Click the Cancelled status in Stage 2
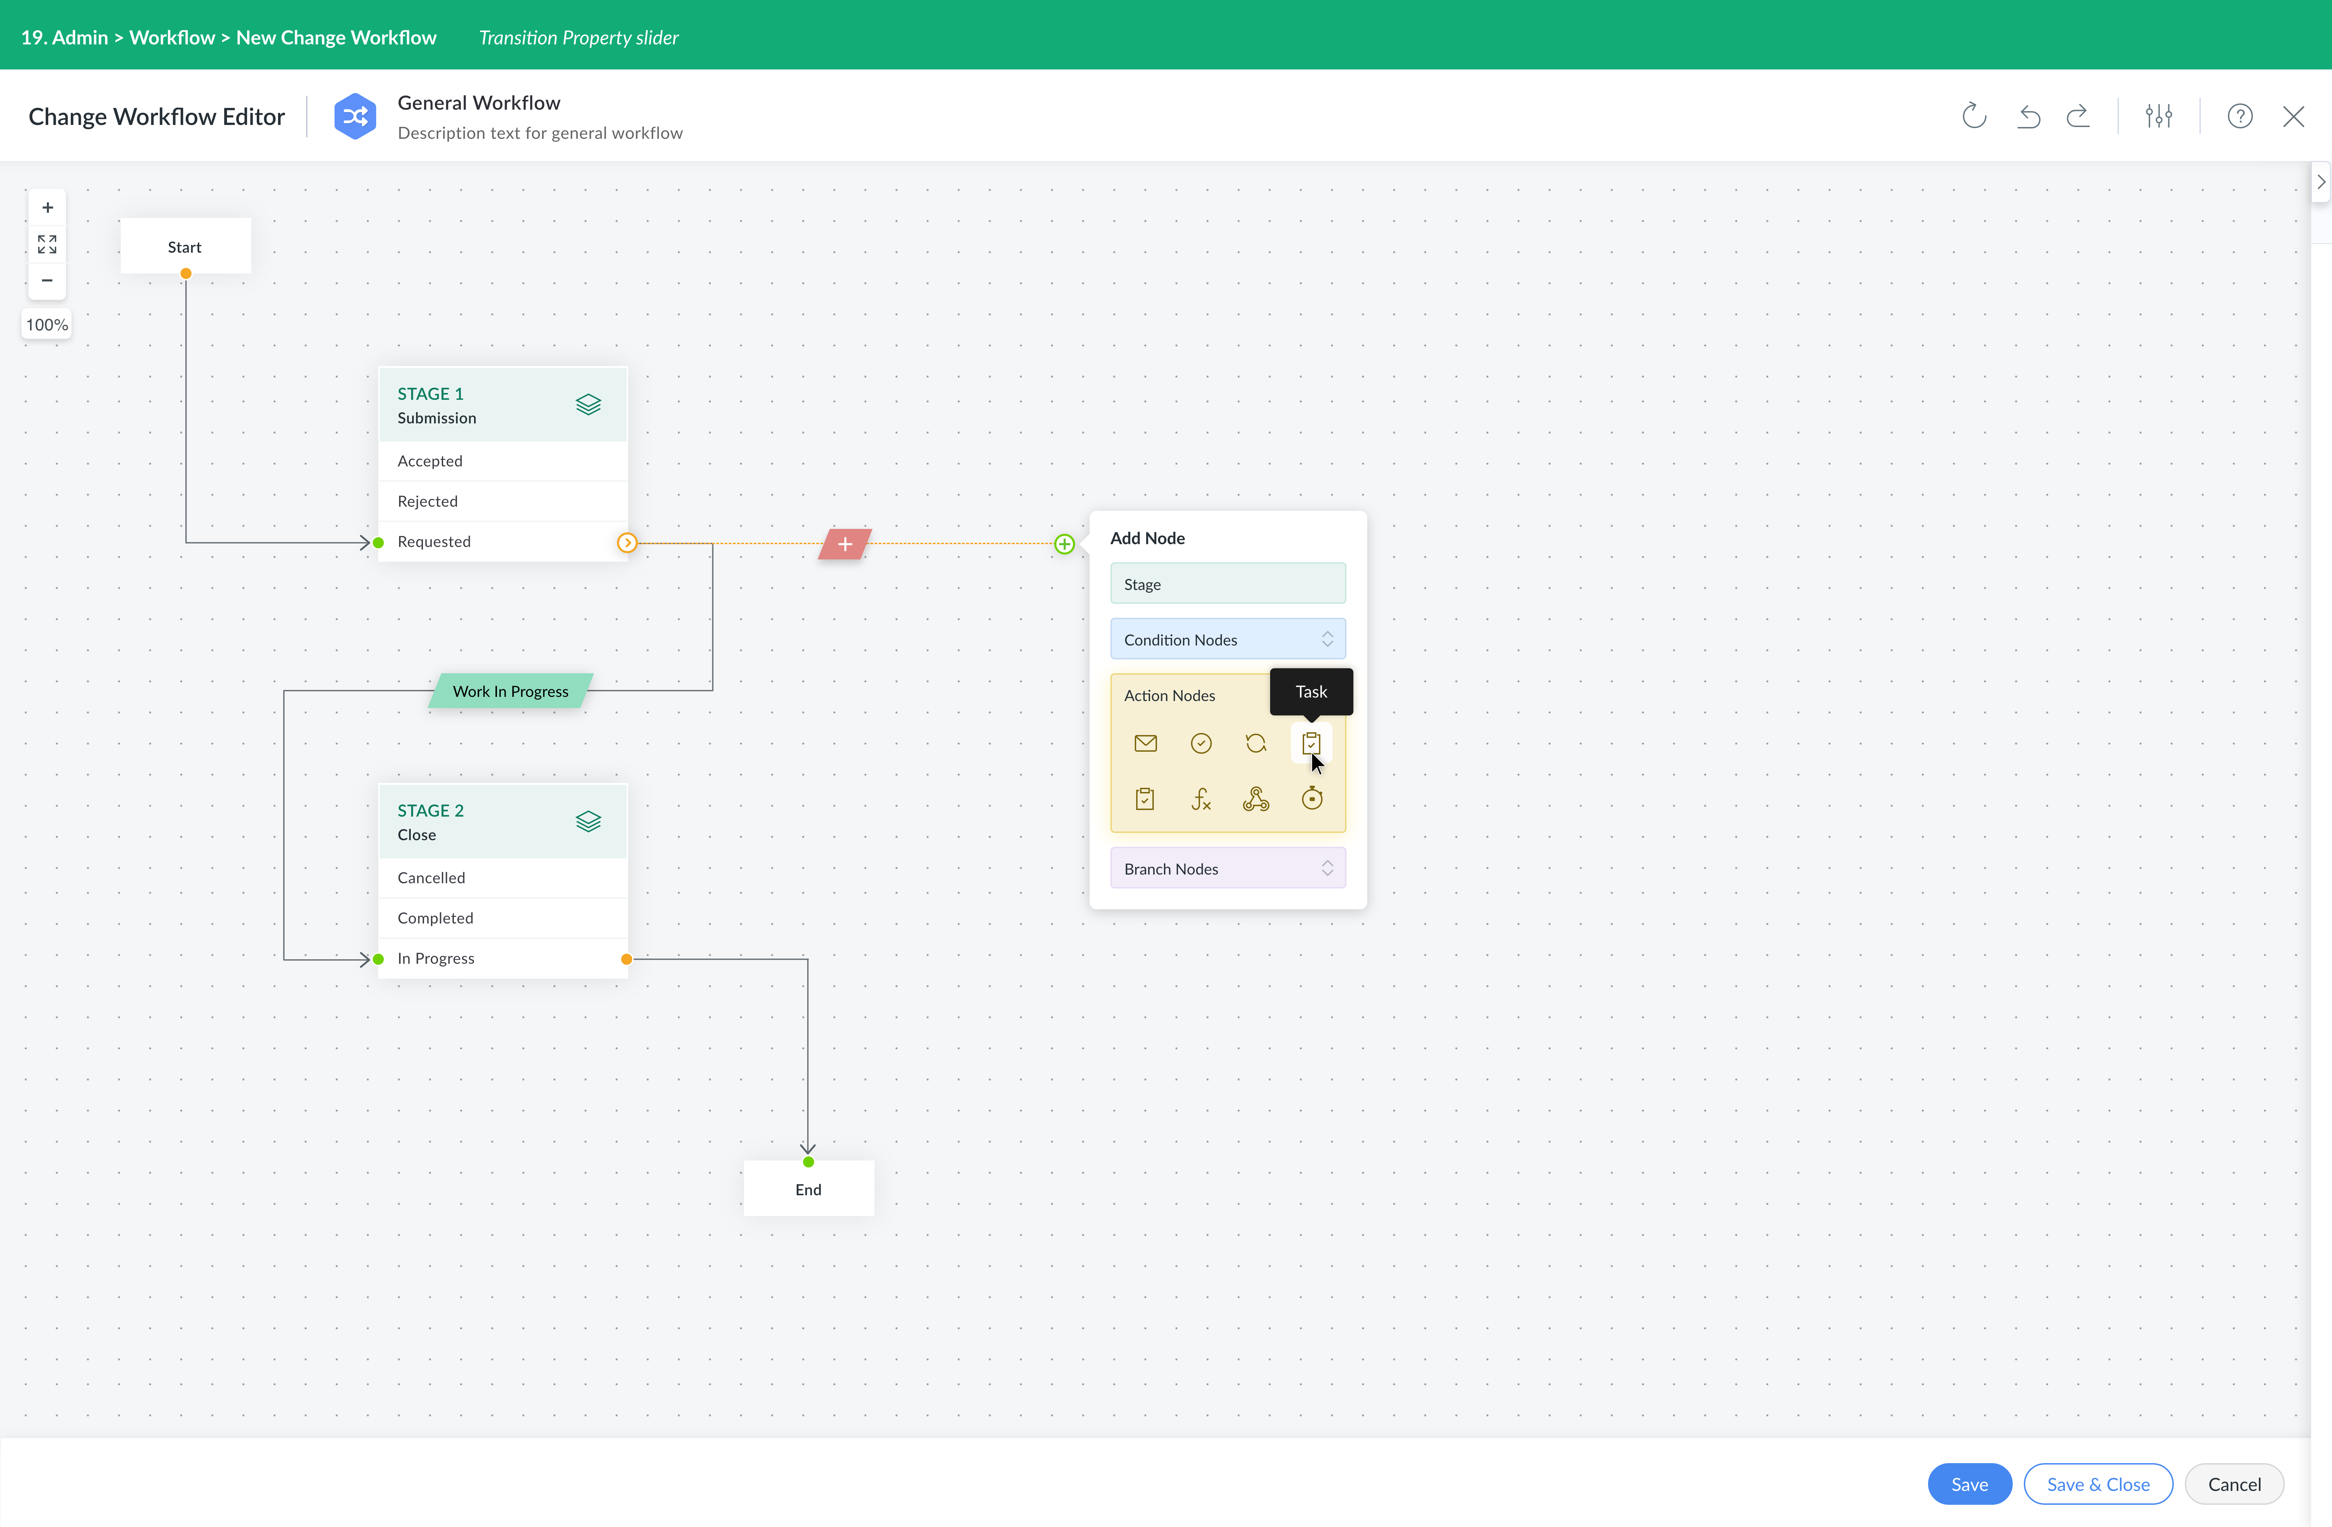Screen dimensions: 2332x1527 point(502,878)
